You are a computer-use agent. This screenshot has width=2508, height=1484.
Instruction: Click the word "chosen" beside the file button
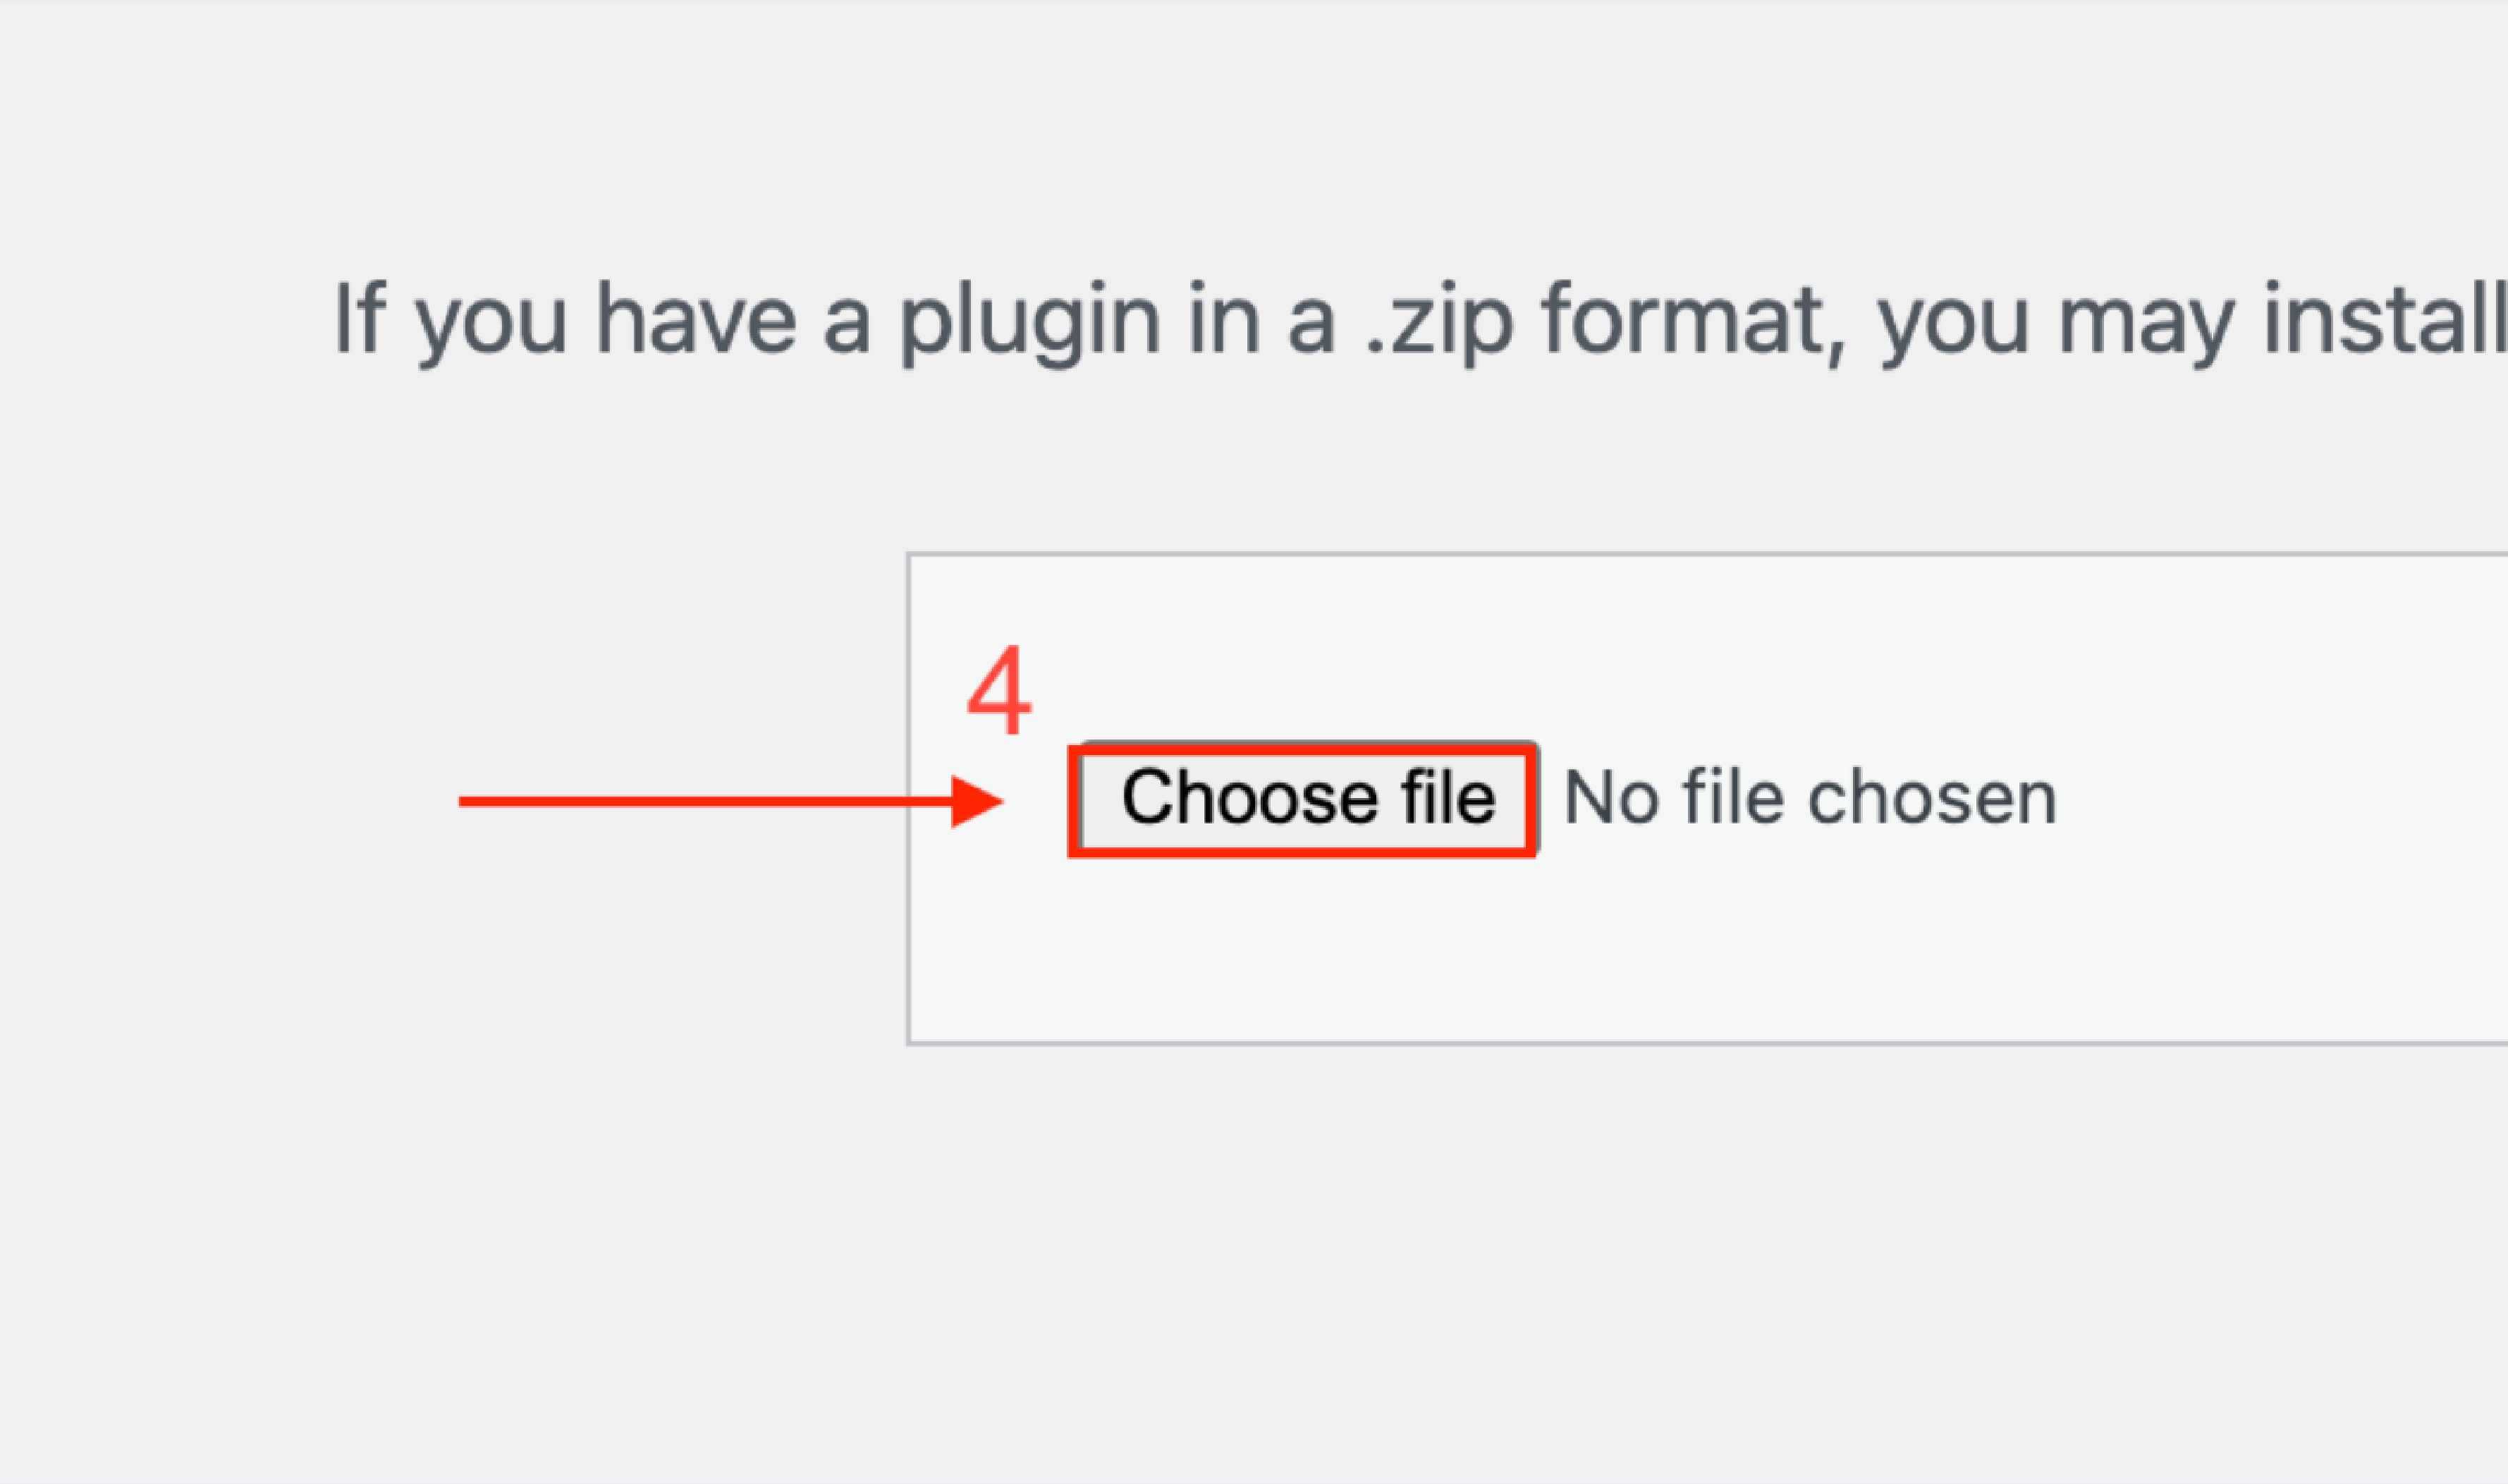pos(1932,799)
